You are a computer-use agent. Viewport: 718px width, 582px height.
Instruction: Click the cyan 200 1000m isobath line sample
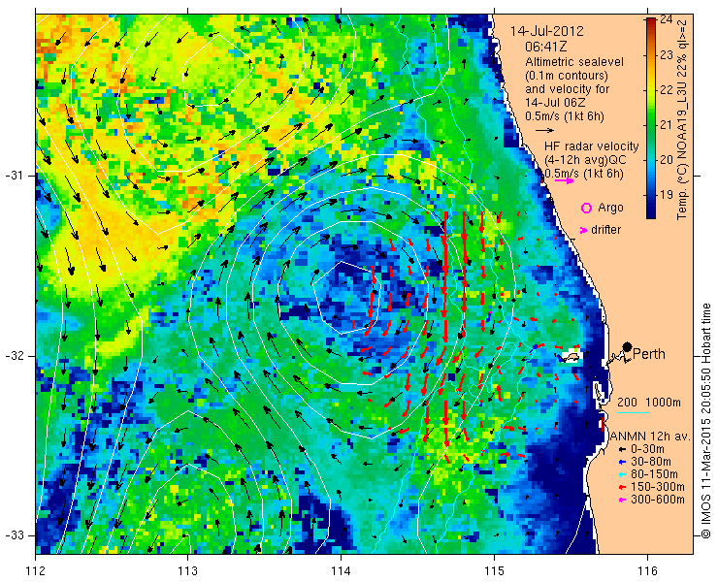tap(634, 413)
